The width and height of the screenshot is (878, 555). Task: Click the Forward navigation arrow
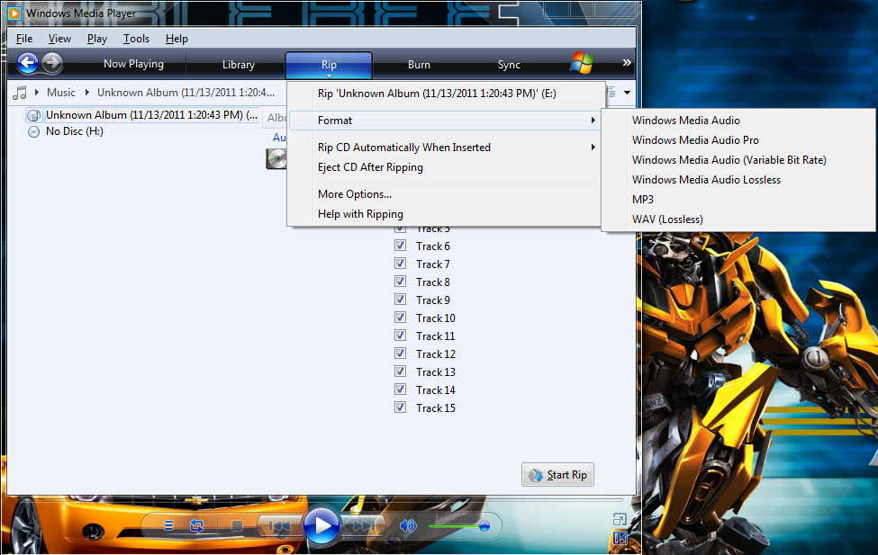[x=52, y=63]
